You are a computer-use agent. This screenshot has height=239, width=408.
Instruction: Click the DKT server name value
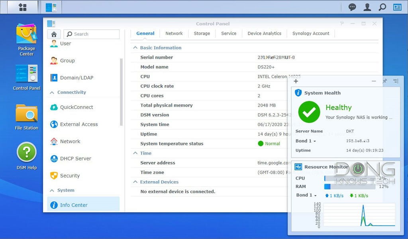350,131
